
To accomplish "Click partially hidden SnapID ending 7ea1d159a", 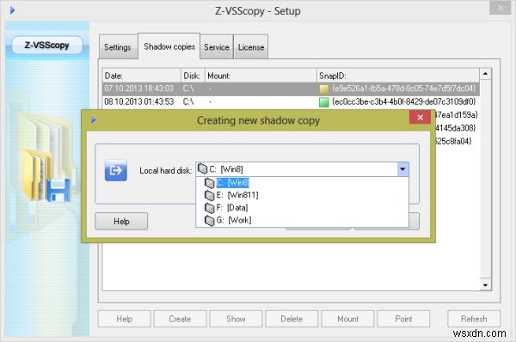I will 456,115.
